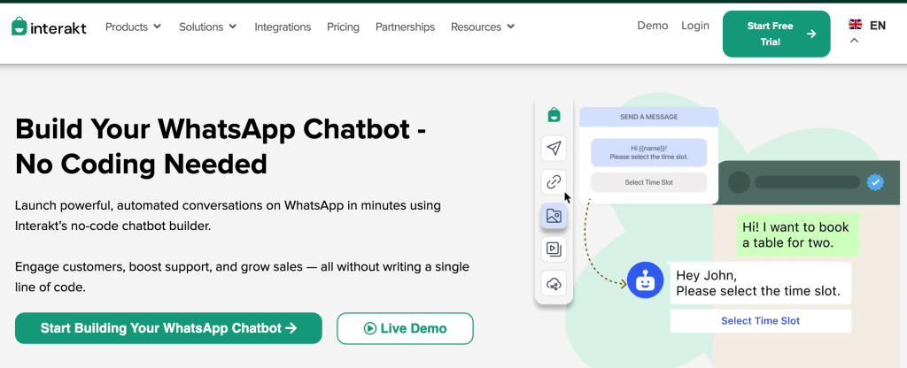Open the Partnerships page
The width and height of the screenshot is (907, 368).
tap(405, 27)
